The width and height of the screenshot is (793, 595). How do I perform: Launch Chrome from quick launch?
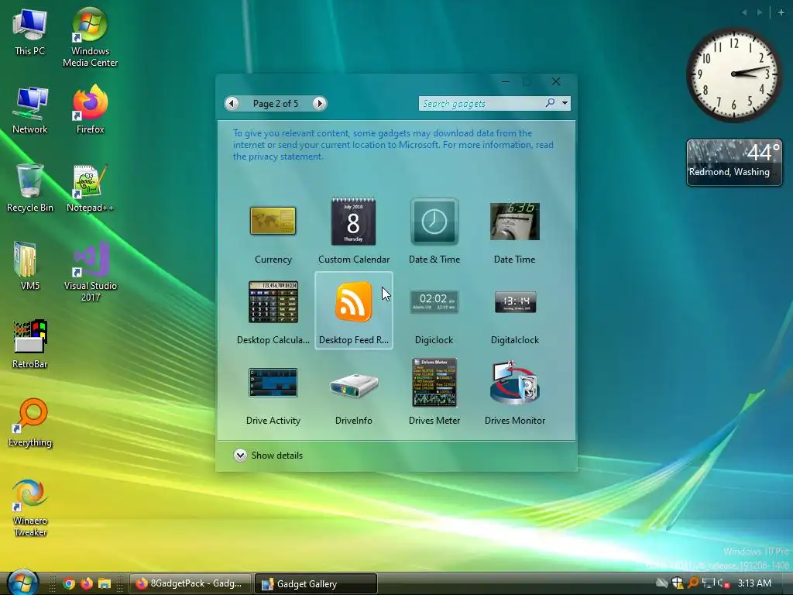tap(69, 583)
